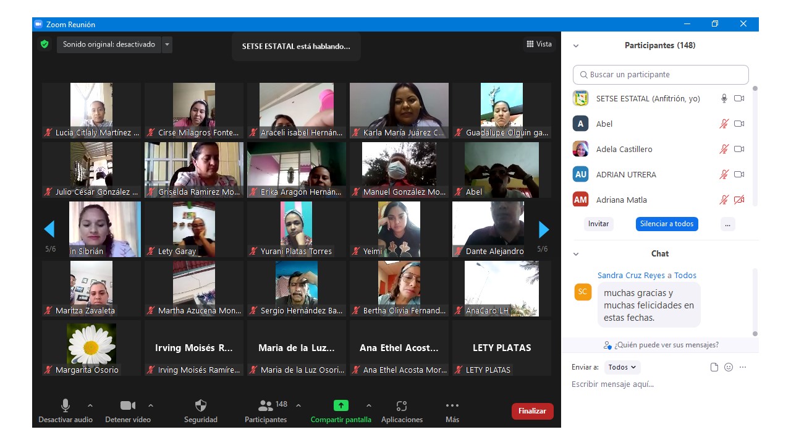The image size is (791, 445).
Task: Select Sergio Hernández video tile
Action: (297, 289)
